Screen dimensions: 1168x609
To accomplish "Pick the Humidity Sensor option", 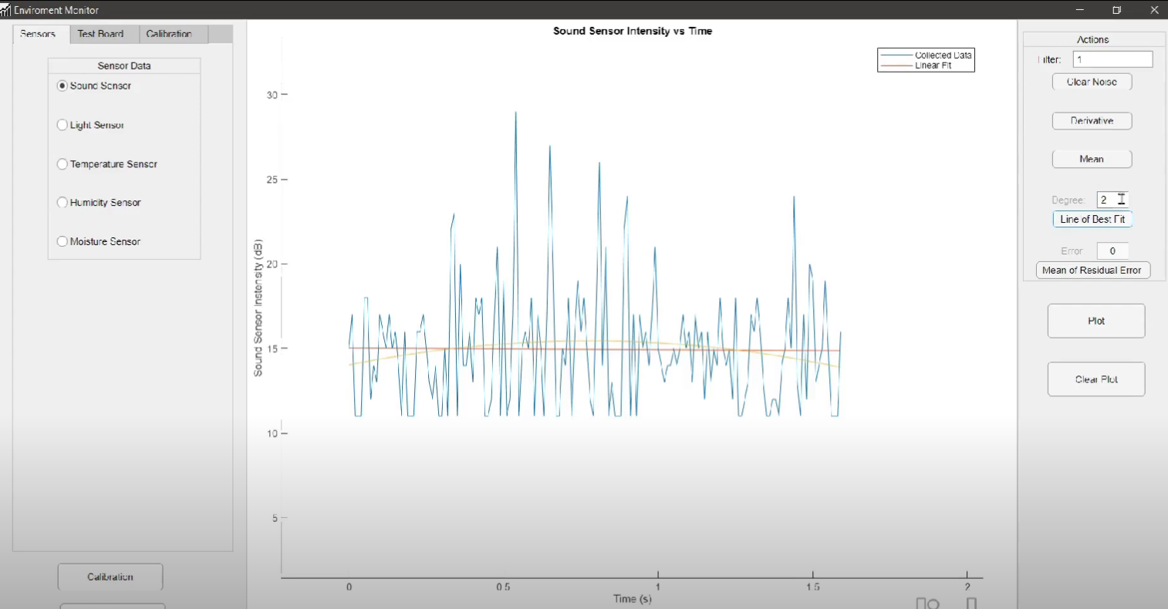I will [62, 203].
